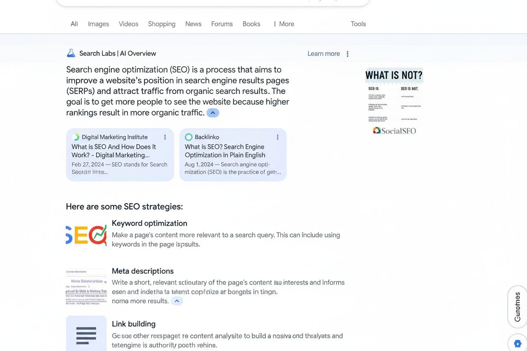Switch to the Images tab
527x351 pixels.
tap(98, 24)
